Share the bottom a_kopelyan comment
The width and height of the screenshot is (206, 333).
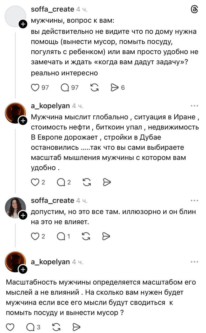[76, 326]
